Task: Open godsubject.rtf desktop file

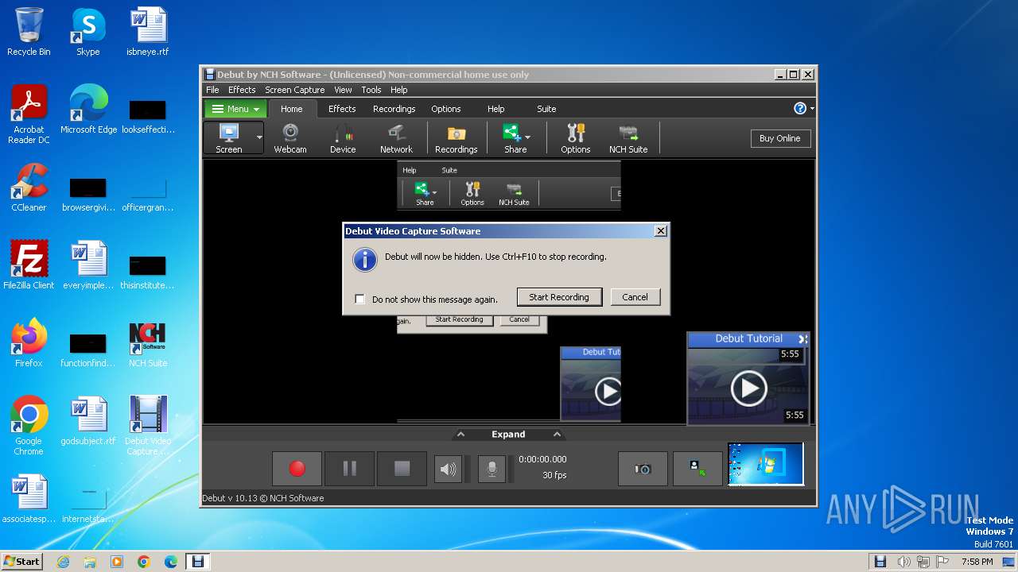Action: pos(88,421)
